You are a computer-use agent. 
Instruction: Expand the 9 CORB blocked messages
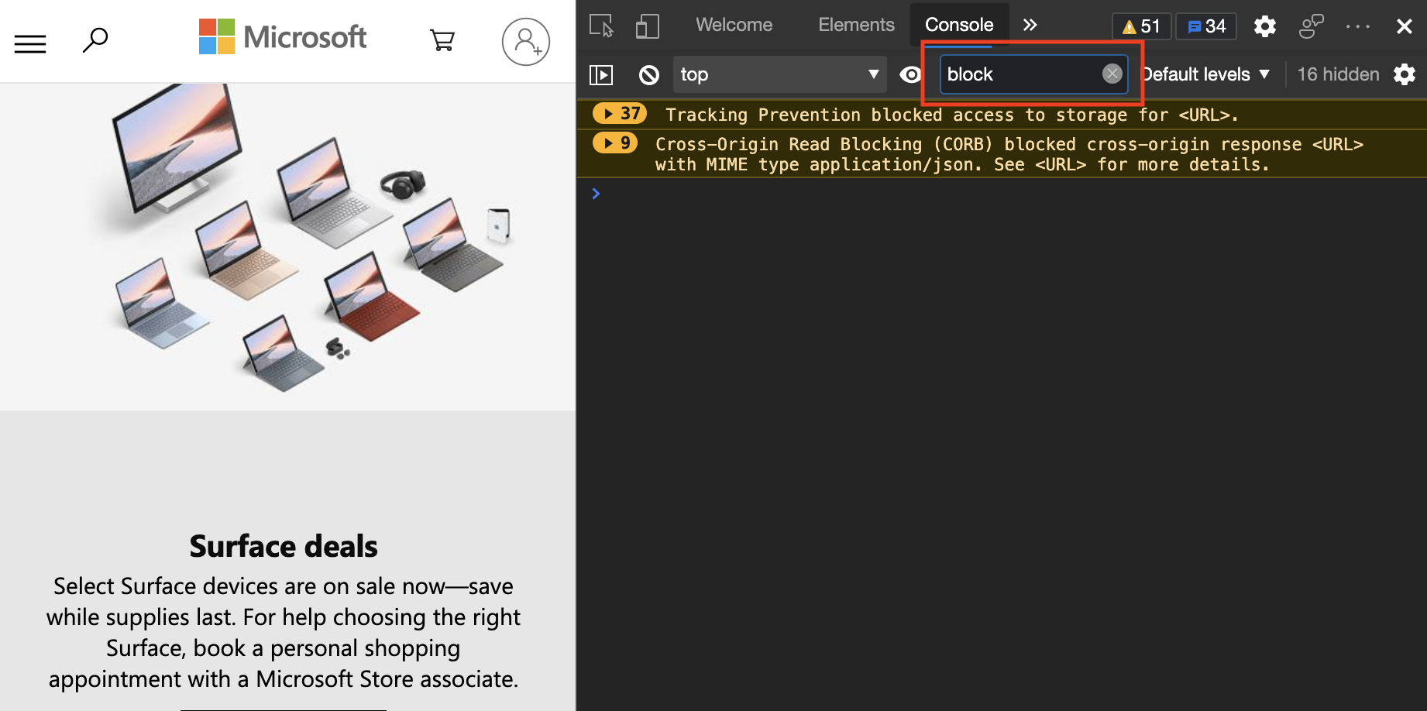click(614, 143)
